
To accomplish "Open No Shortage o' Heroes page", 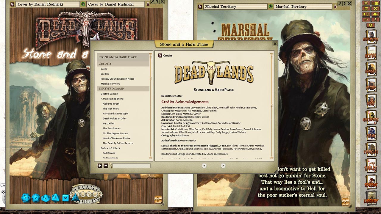I will pos(115,133).
